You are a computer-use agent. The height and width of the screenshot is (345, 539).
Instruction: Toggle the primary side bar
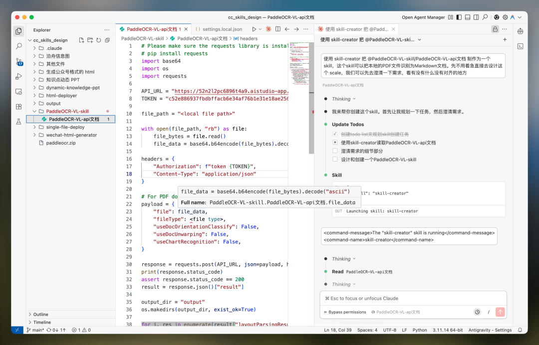tap(459, 17)
